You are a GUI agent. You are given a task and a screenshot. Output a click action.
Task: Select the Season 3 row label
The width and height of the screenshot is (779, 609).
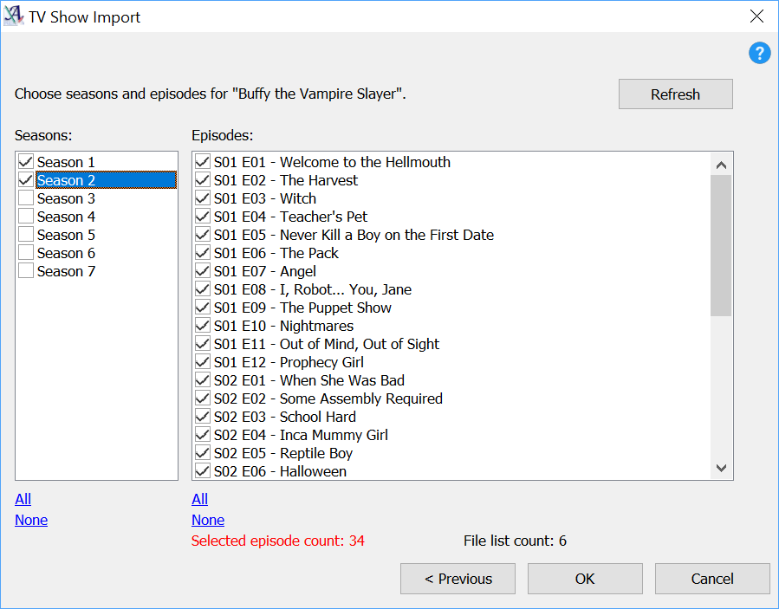66,198
